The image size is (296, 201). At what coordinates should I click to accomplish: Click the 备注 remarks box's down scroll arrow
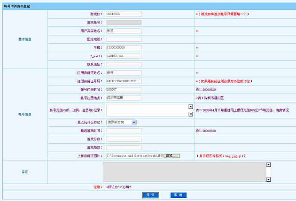268,179
